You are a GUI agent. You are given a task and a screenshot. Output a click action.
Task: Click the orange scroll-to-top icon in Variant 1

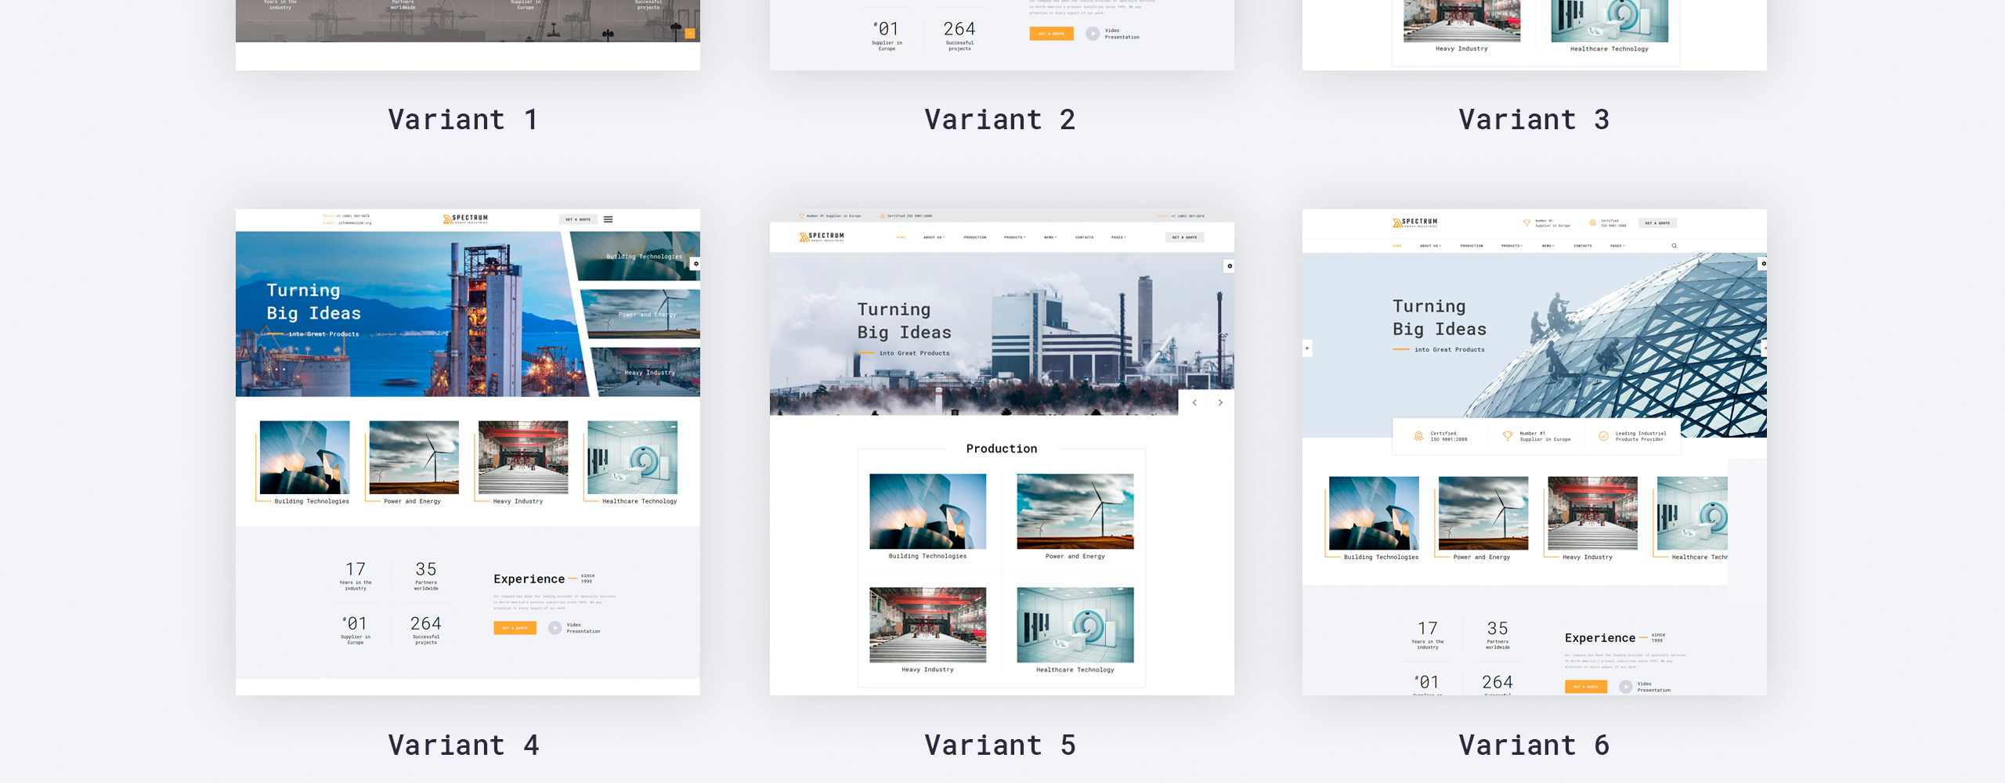click(x=690, y=34)
